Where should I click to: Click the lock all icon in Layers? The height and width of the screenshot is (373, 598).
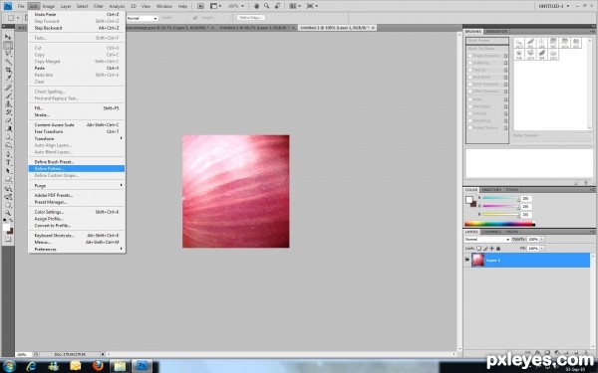pos(498,248)
